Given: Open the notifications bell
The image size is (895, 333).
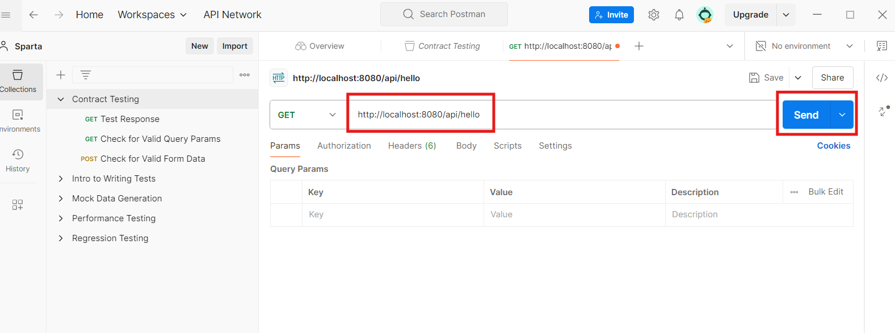Looking at the screenshot, I should (679, 15).
